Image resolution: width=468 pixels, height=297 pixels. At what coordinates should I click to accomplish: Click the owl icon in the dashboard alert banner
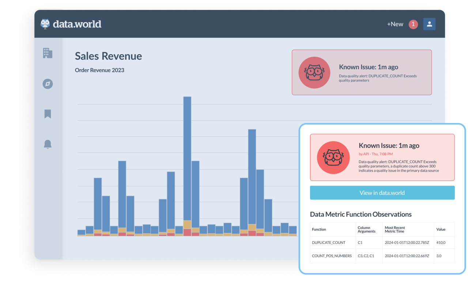click(314, 73)
